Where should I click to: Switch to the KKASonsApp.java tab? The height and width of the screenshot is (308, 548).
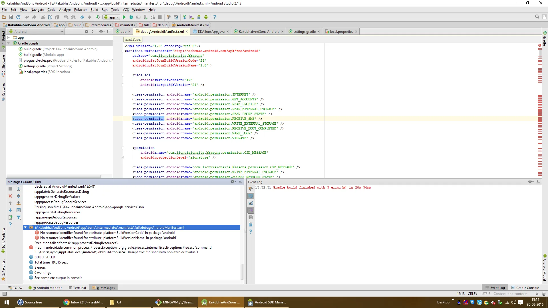[211, 32]
